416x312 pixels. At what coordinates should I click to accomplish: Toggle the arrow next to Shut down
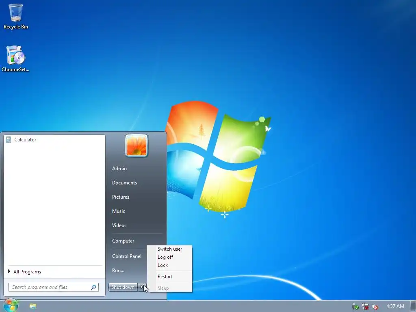pos(142,287)
